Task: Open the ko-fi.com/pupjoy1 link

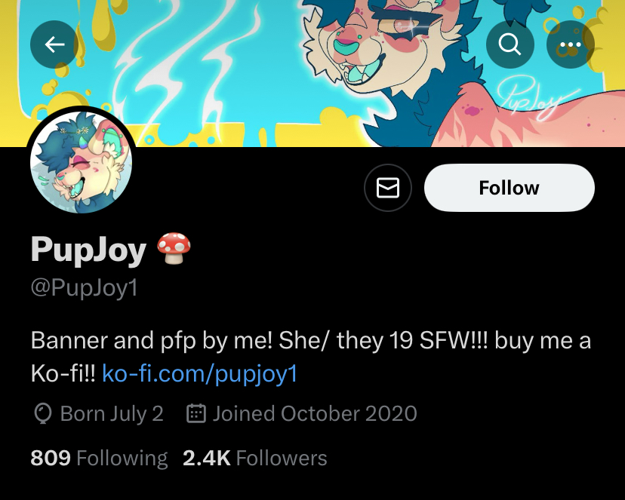Action: [200, 373]
